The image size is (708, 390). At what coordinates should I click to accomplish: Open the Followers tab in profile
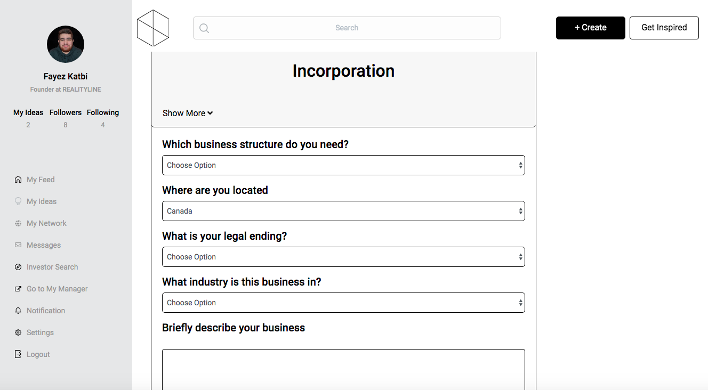click(66, 112)
